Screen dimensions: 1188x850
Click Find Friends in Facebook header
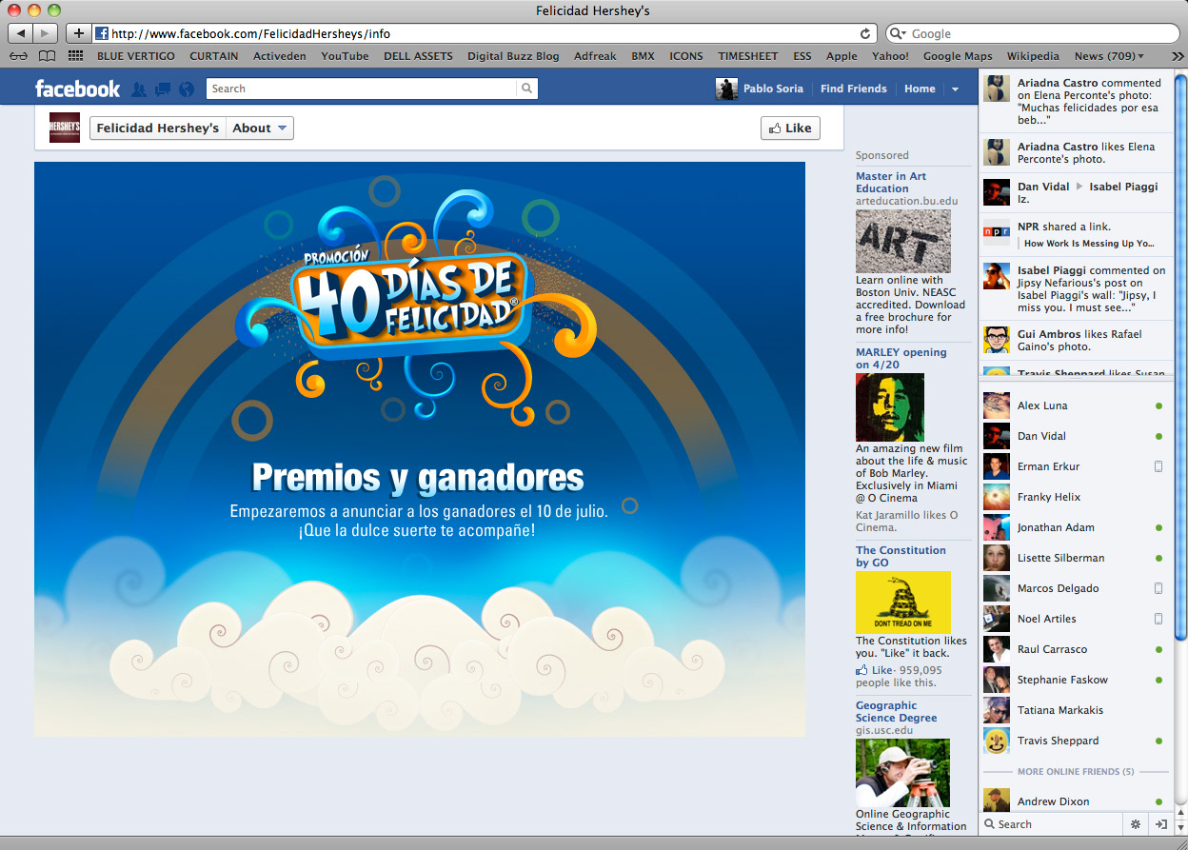point(853,89)
